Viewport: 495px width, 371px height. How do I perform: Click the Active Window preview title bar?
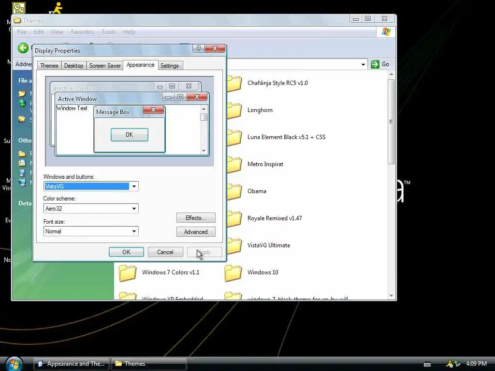point(109,99)
